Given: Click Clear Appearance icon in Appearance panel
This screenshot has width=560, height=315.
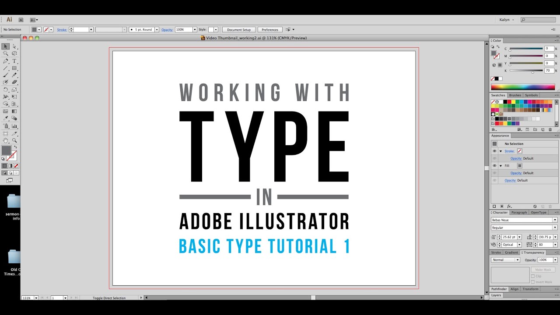Looking at the screenshot, I should [x=535, y=206].
